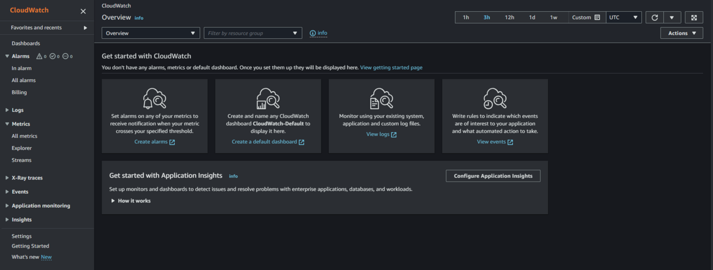713x270 pixels.
Task: Open All alarms in the sidebar
Action: 24,80
